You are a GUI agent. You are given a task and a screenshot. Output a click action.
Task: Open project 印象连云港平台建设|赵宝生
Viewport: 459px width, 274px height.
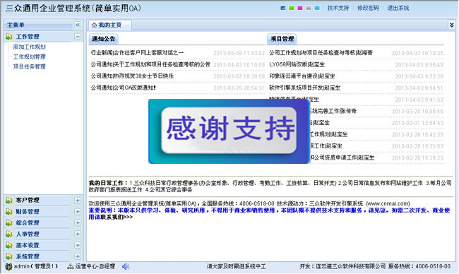302,76
